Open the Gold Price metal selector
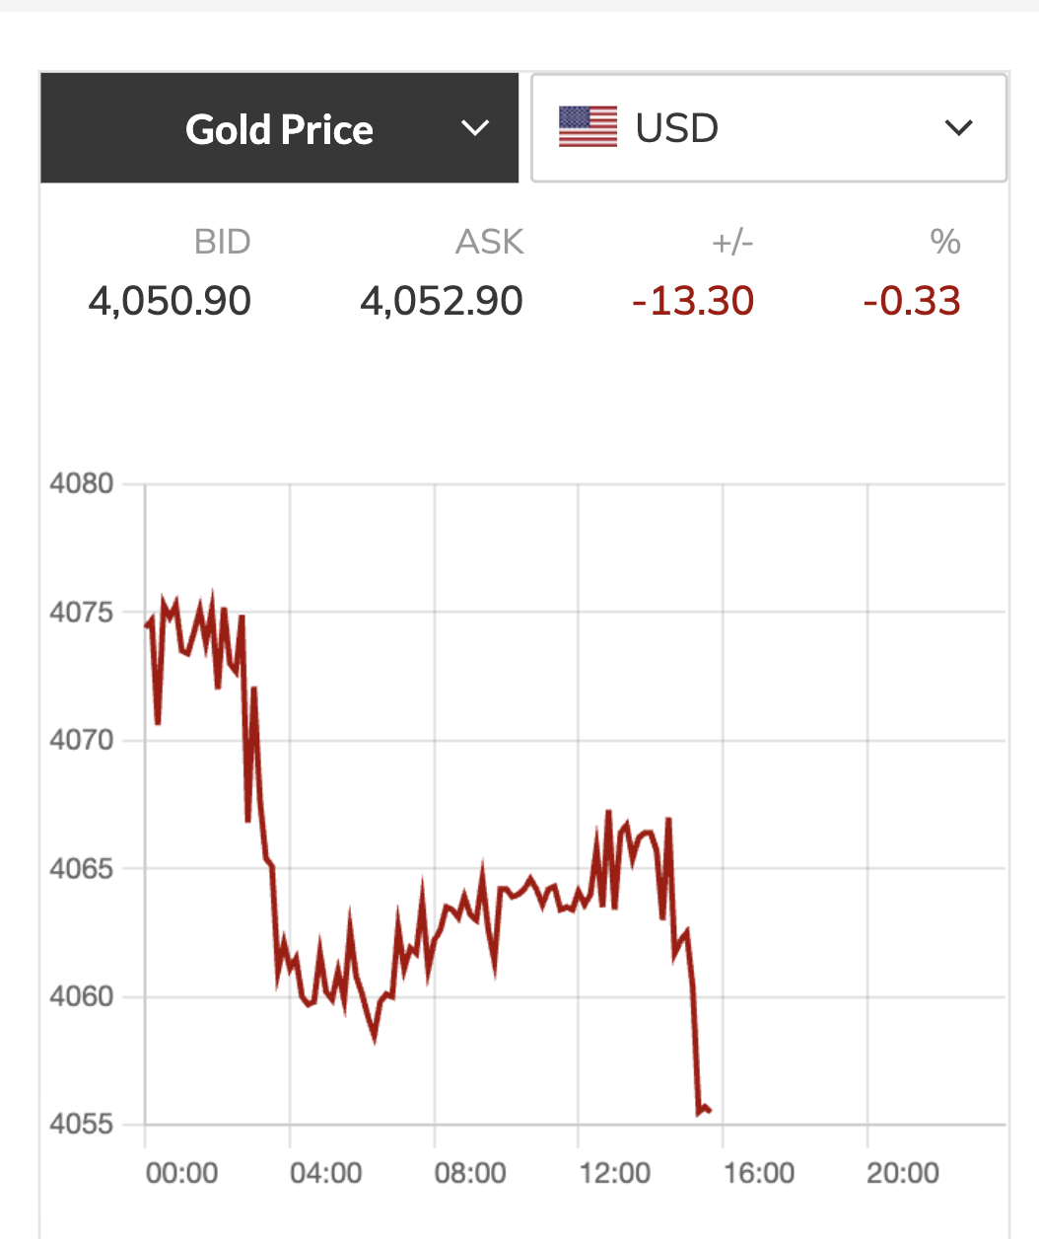Viewport: 1039px width, 1239px height. [279, 129]
